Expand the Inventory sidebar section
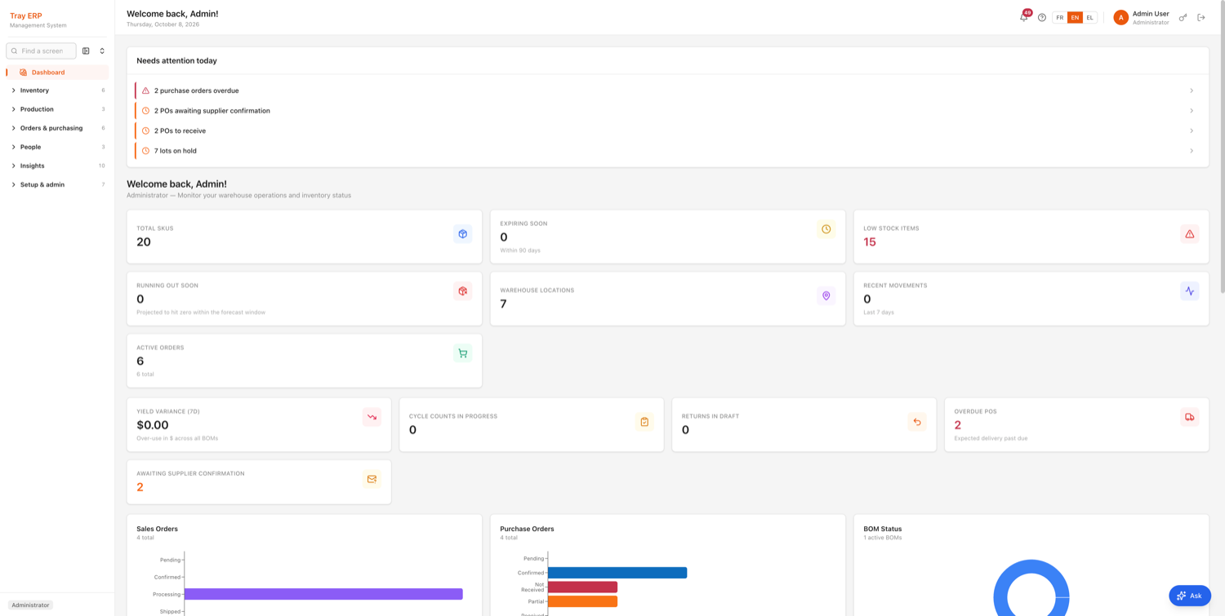The width and height of the screenshot is (1225, 616). (x=57, y=91)
